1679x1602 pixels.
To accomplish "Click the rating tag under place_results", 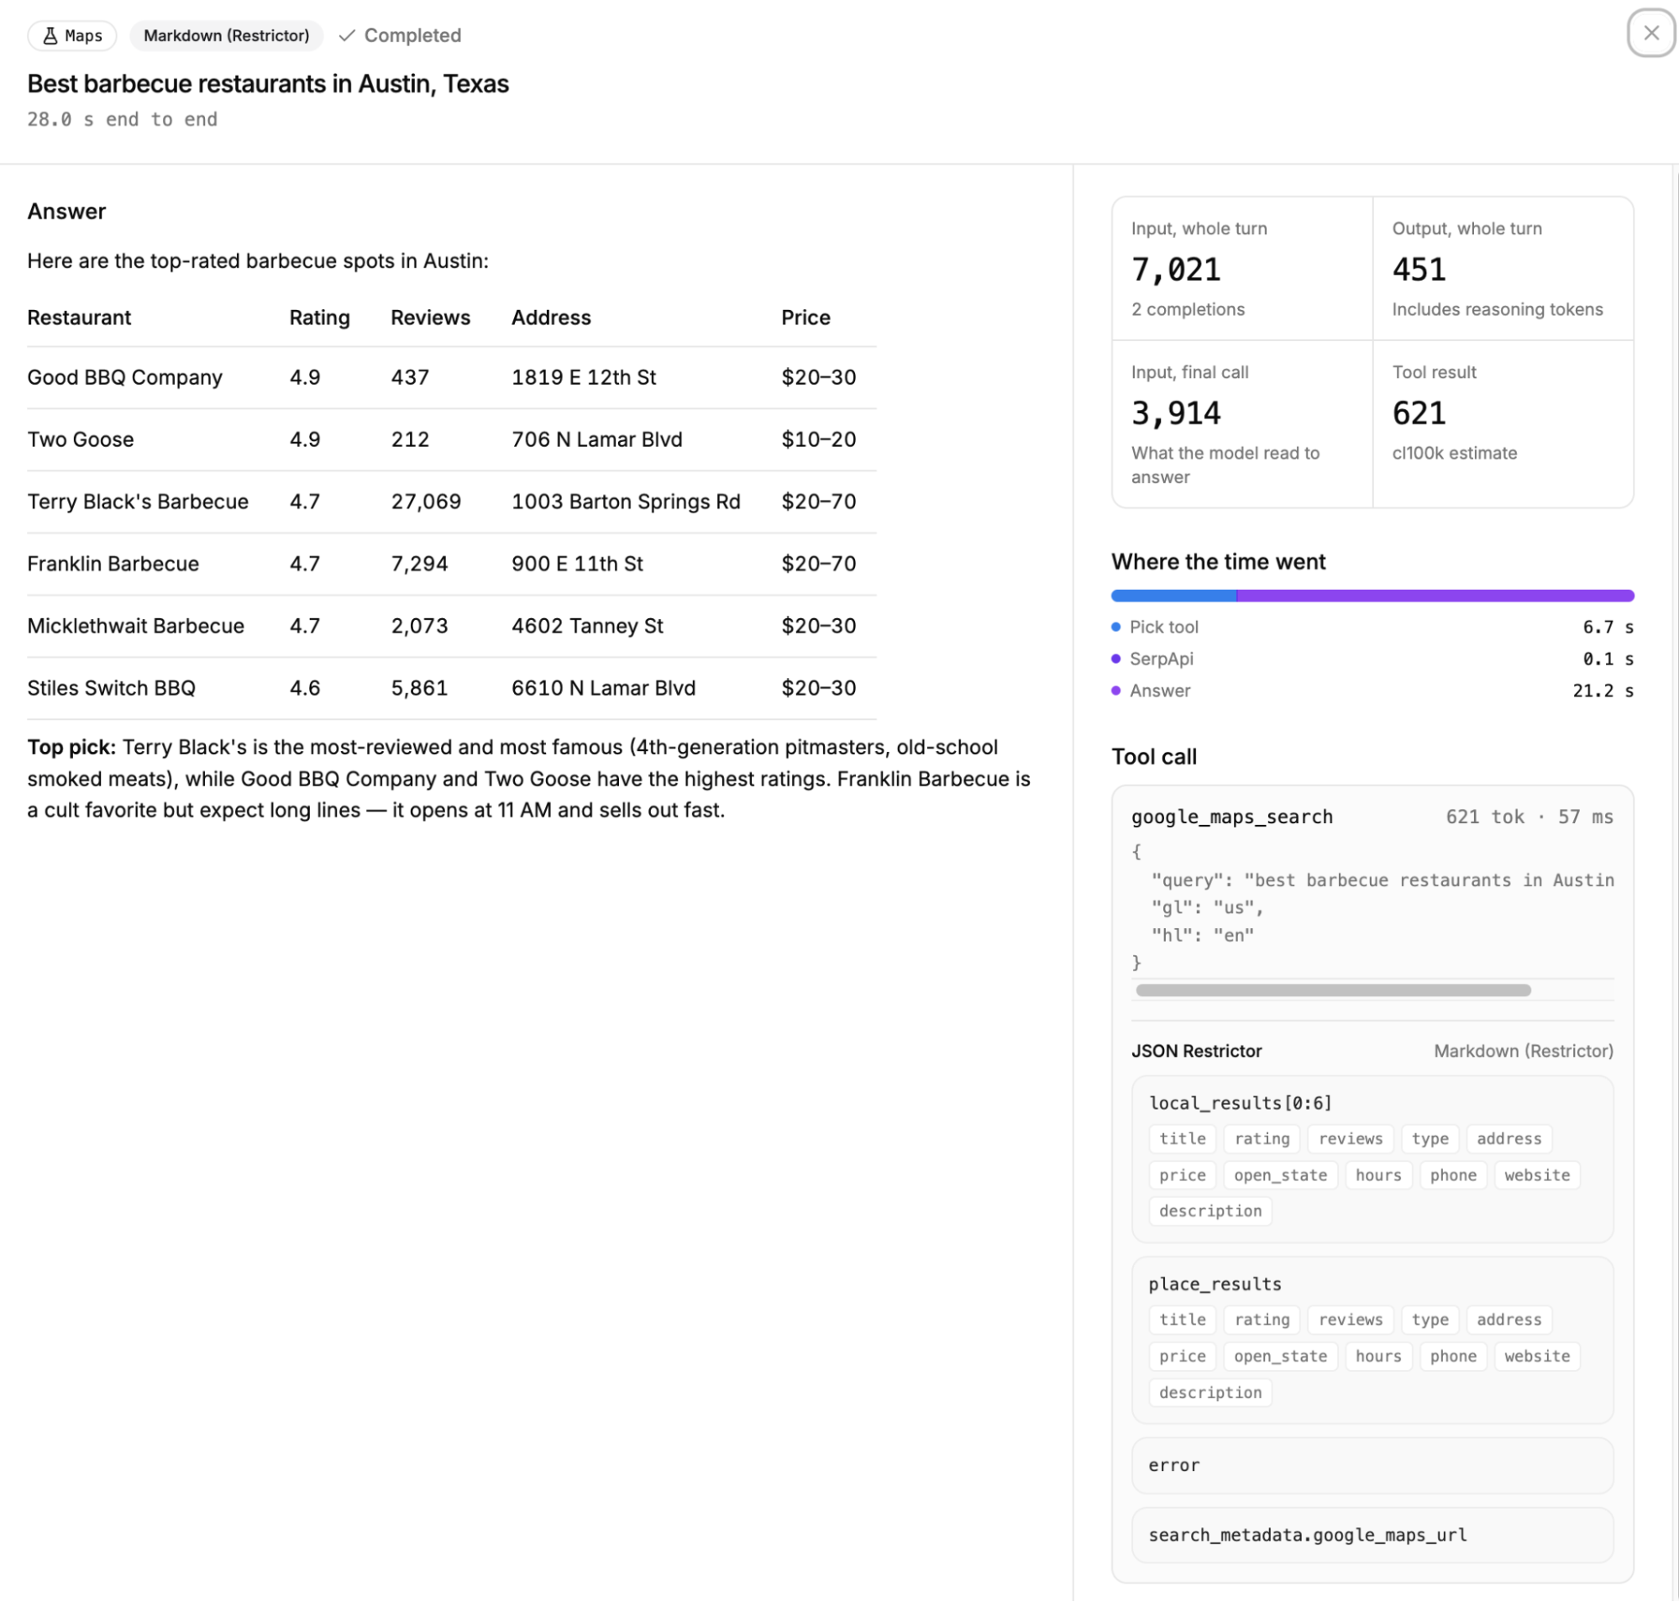I will pos(1262,1320).
